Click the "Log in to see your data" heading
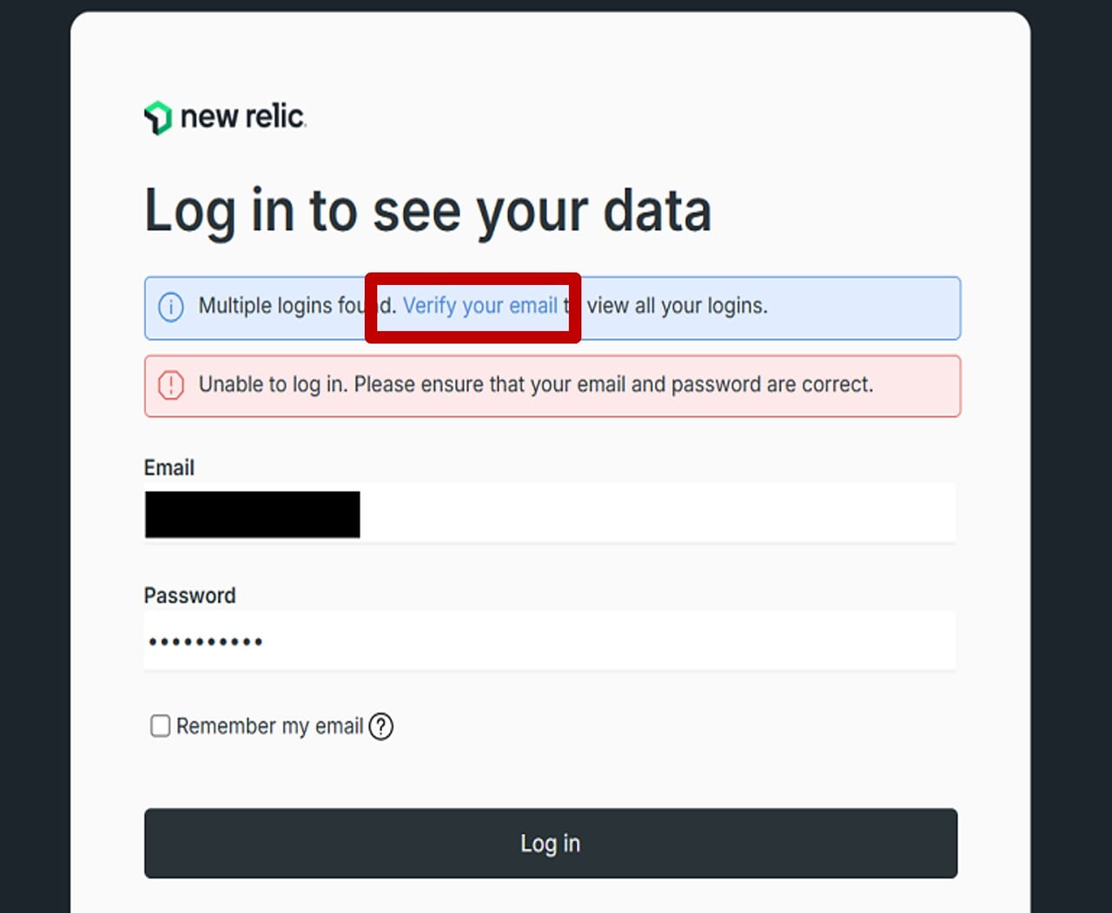This screenshot has height=913, width=1112. 427,211
